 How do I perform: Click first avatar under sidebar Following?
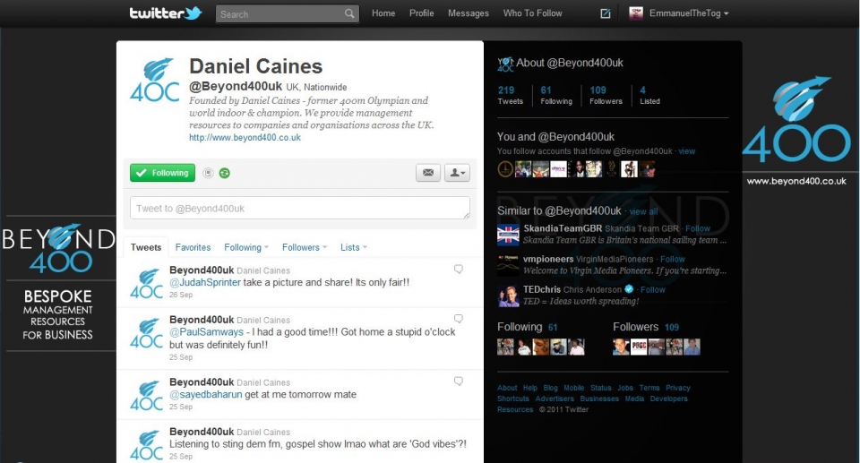[505, 347]
